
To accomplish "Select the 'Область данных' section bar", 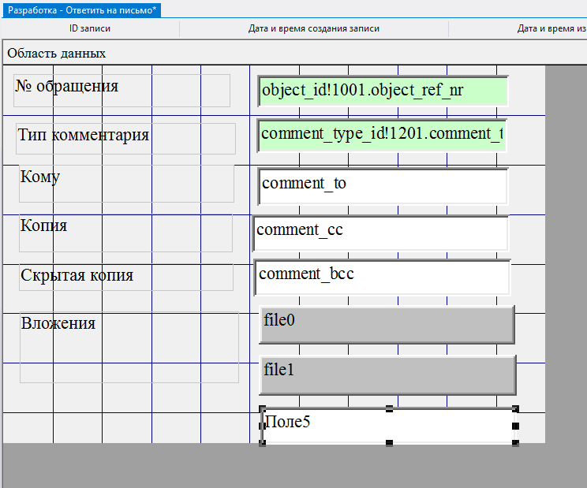I will pos(57,53).
